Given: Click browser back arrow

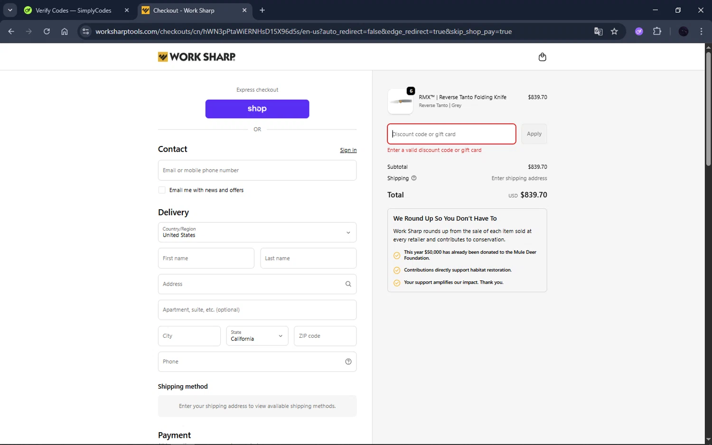Looking at the screenshot, I should pos(11,31).
